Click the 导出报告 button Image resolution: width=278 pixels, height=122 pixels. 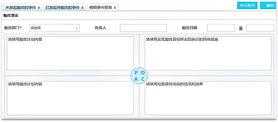(247, 5)
